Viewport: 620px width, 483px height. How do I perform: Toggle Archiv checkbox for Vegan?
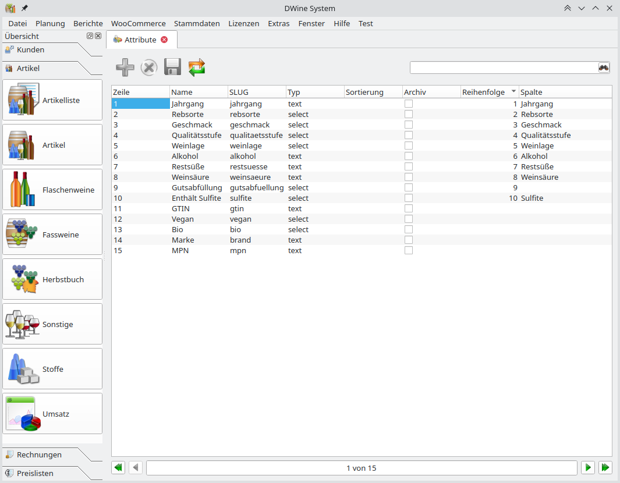(409, 219)
